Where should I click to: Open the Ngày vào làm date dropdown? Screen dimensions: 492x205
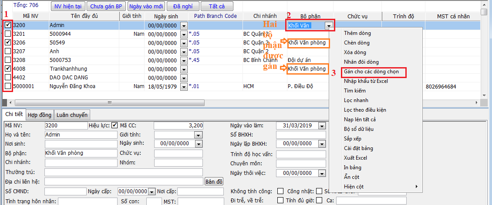(322, 126)
